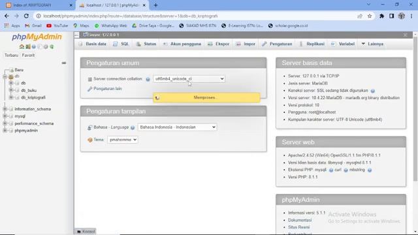The height and width of the screenshot is (235, 418).
Task: Click the Server connection collation help icon
Action: click(x=148, y=79)
